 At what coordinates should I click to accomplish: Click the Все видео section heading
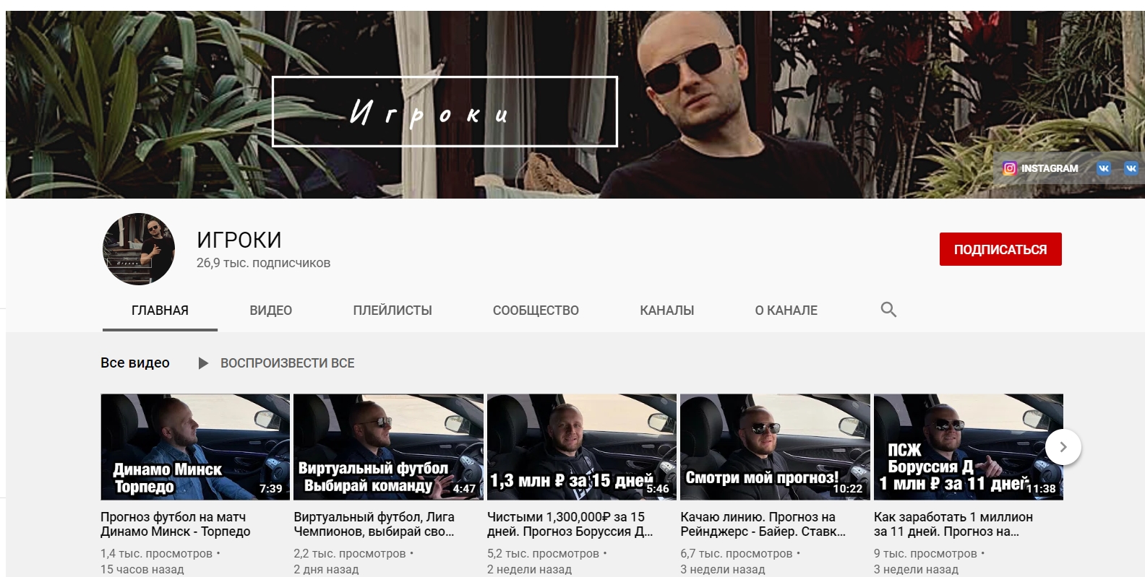[x=135, y=363]
